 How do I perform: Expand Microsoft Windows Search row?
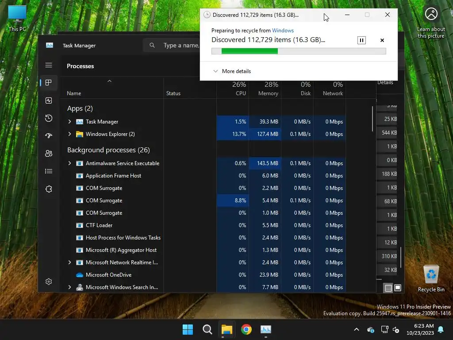click(x=69, y=287)
